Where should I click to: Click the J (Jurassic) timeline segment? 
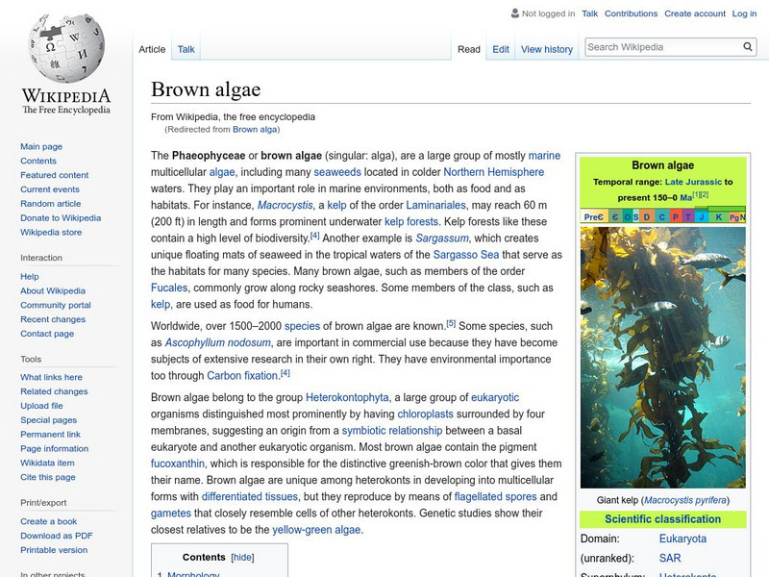[x=702, y=217]
